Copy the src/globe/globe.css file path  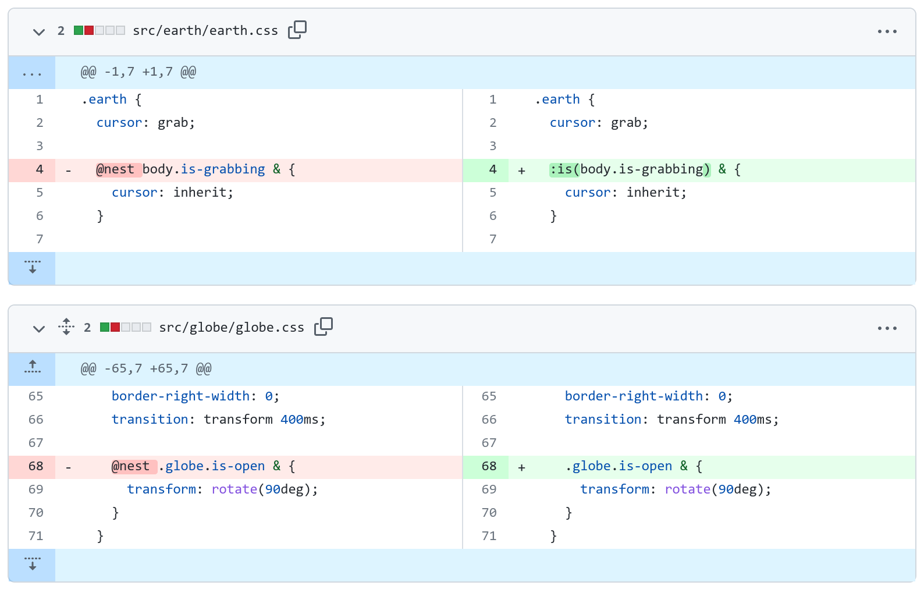click(x=324, y=327)
